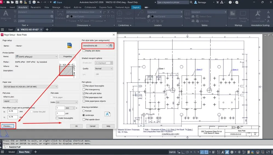Image resolution: width=273 pixels, height=155 pixels.
Task: Enable Scale lineweights checkbox
Action: (57, 118)
